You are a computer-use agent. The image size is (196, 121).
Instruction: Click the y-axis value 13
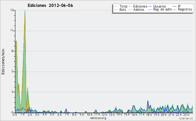[12, 10]
